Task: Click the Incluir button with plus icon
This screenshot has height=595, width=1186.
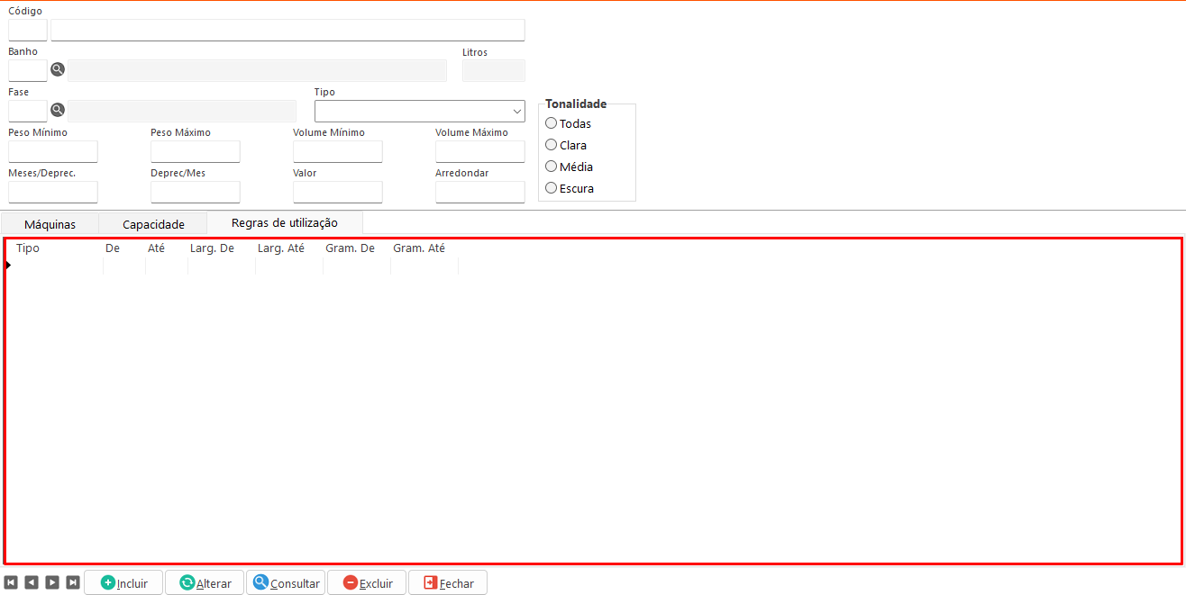Action: pos(123,582)
